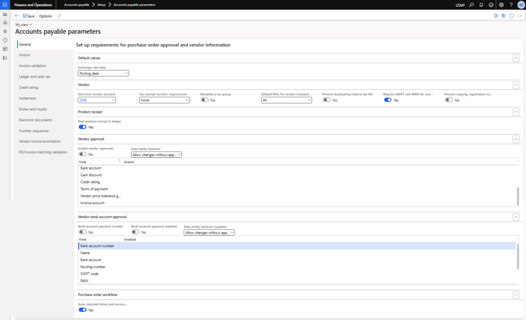526x320 pixels.
Task: Open Recent clock icon in sidebar
Action: (x=5, y=40)
